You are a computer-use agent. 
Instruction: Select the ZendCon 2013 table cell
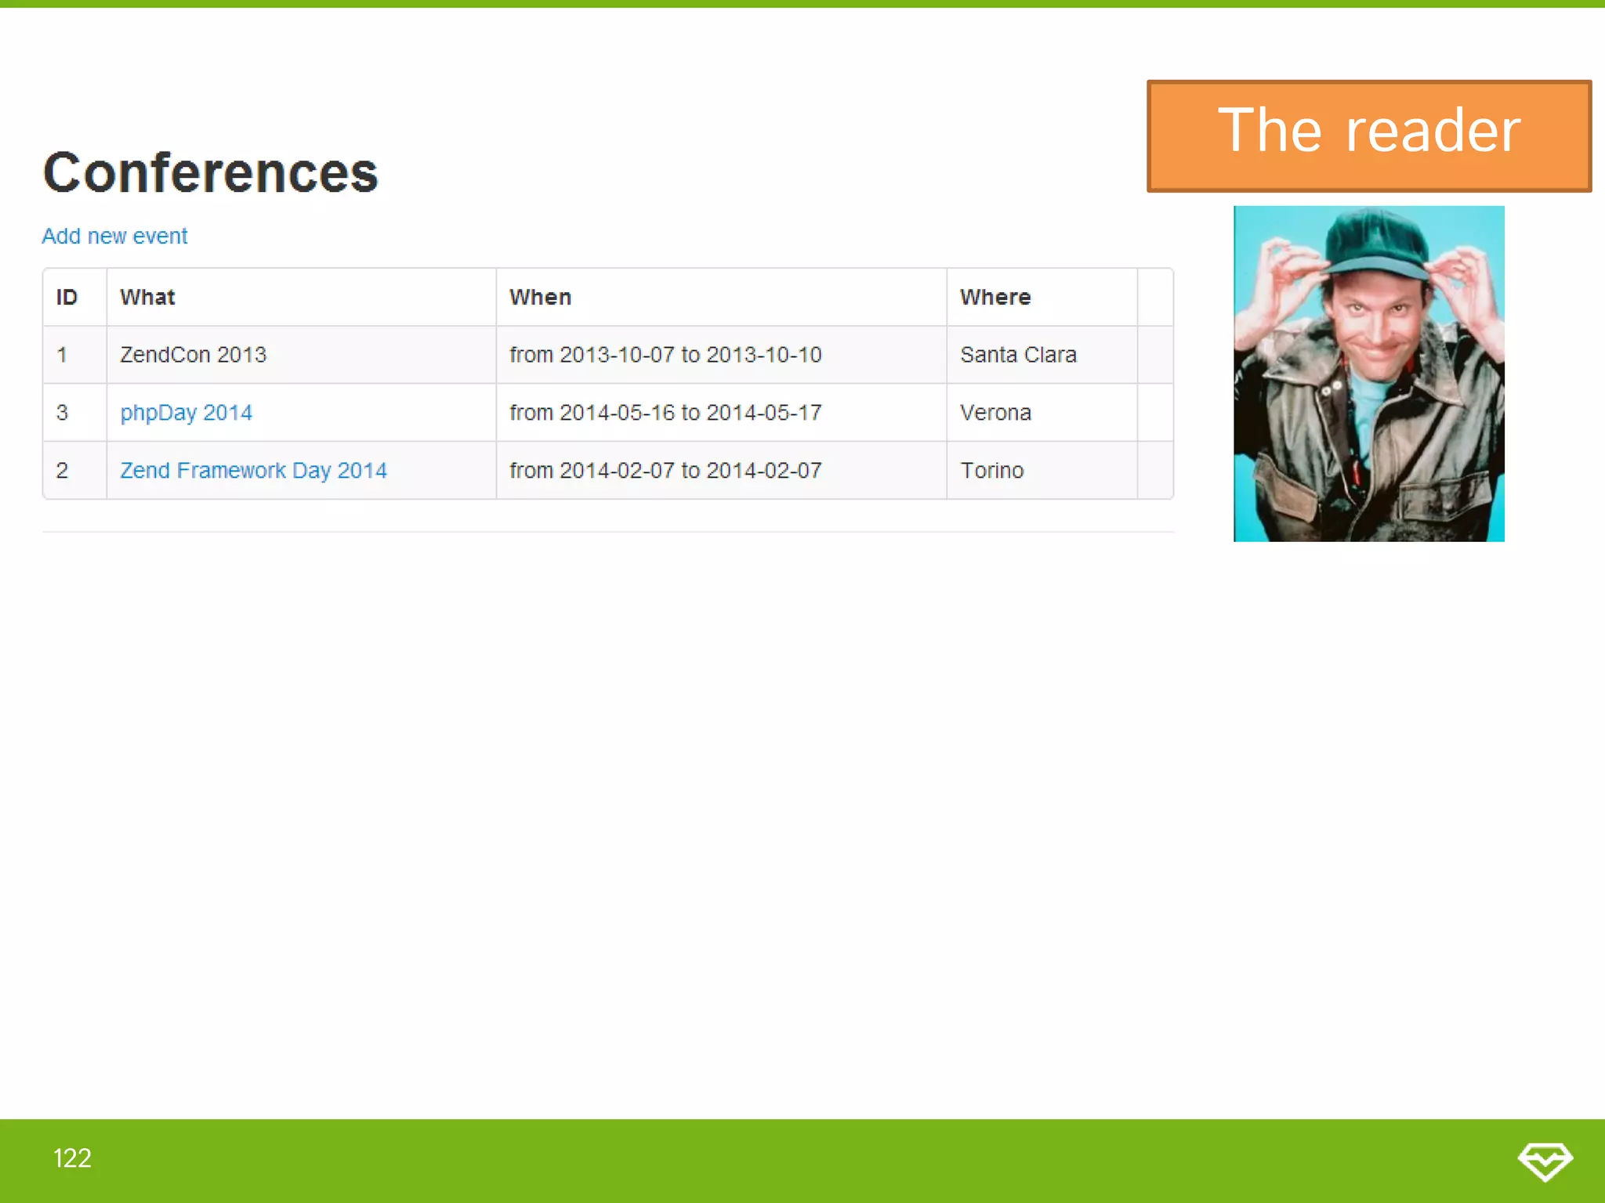tap(193, 355)
